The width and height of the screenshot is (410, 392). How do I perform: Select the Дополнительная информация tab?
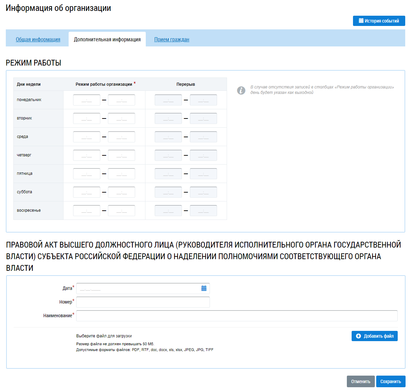[107, 40]
